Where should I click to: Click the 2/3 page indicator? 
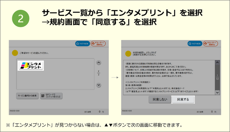(x=98, y=73)
